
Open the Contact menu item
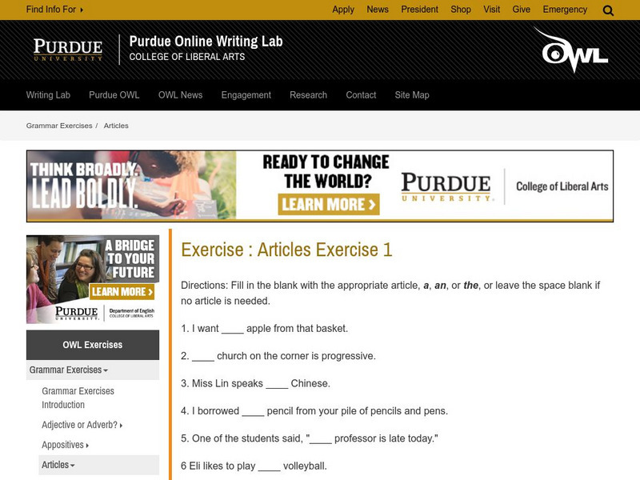[361, 94]
